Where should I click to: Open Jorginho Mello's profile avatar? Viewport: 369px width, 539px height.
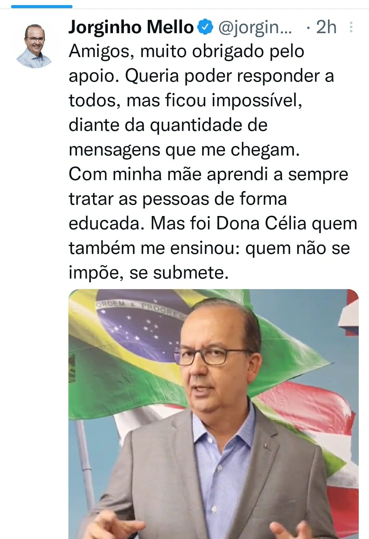coord(35,45)
